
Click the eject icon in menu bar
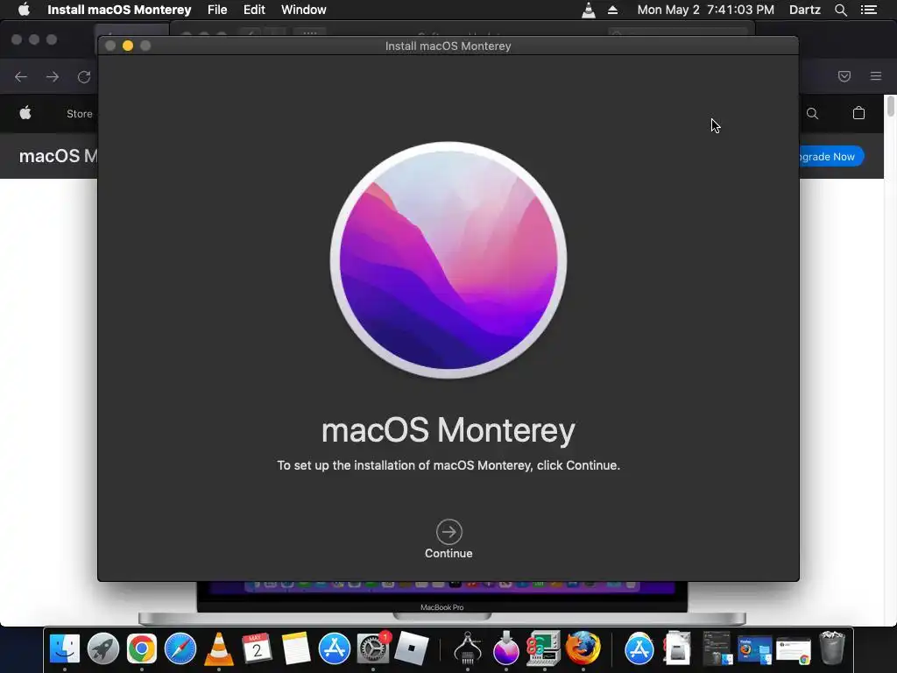pyautogui.click(x=612, y=10)
